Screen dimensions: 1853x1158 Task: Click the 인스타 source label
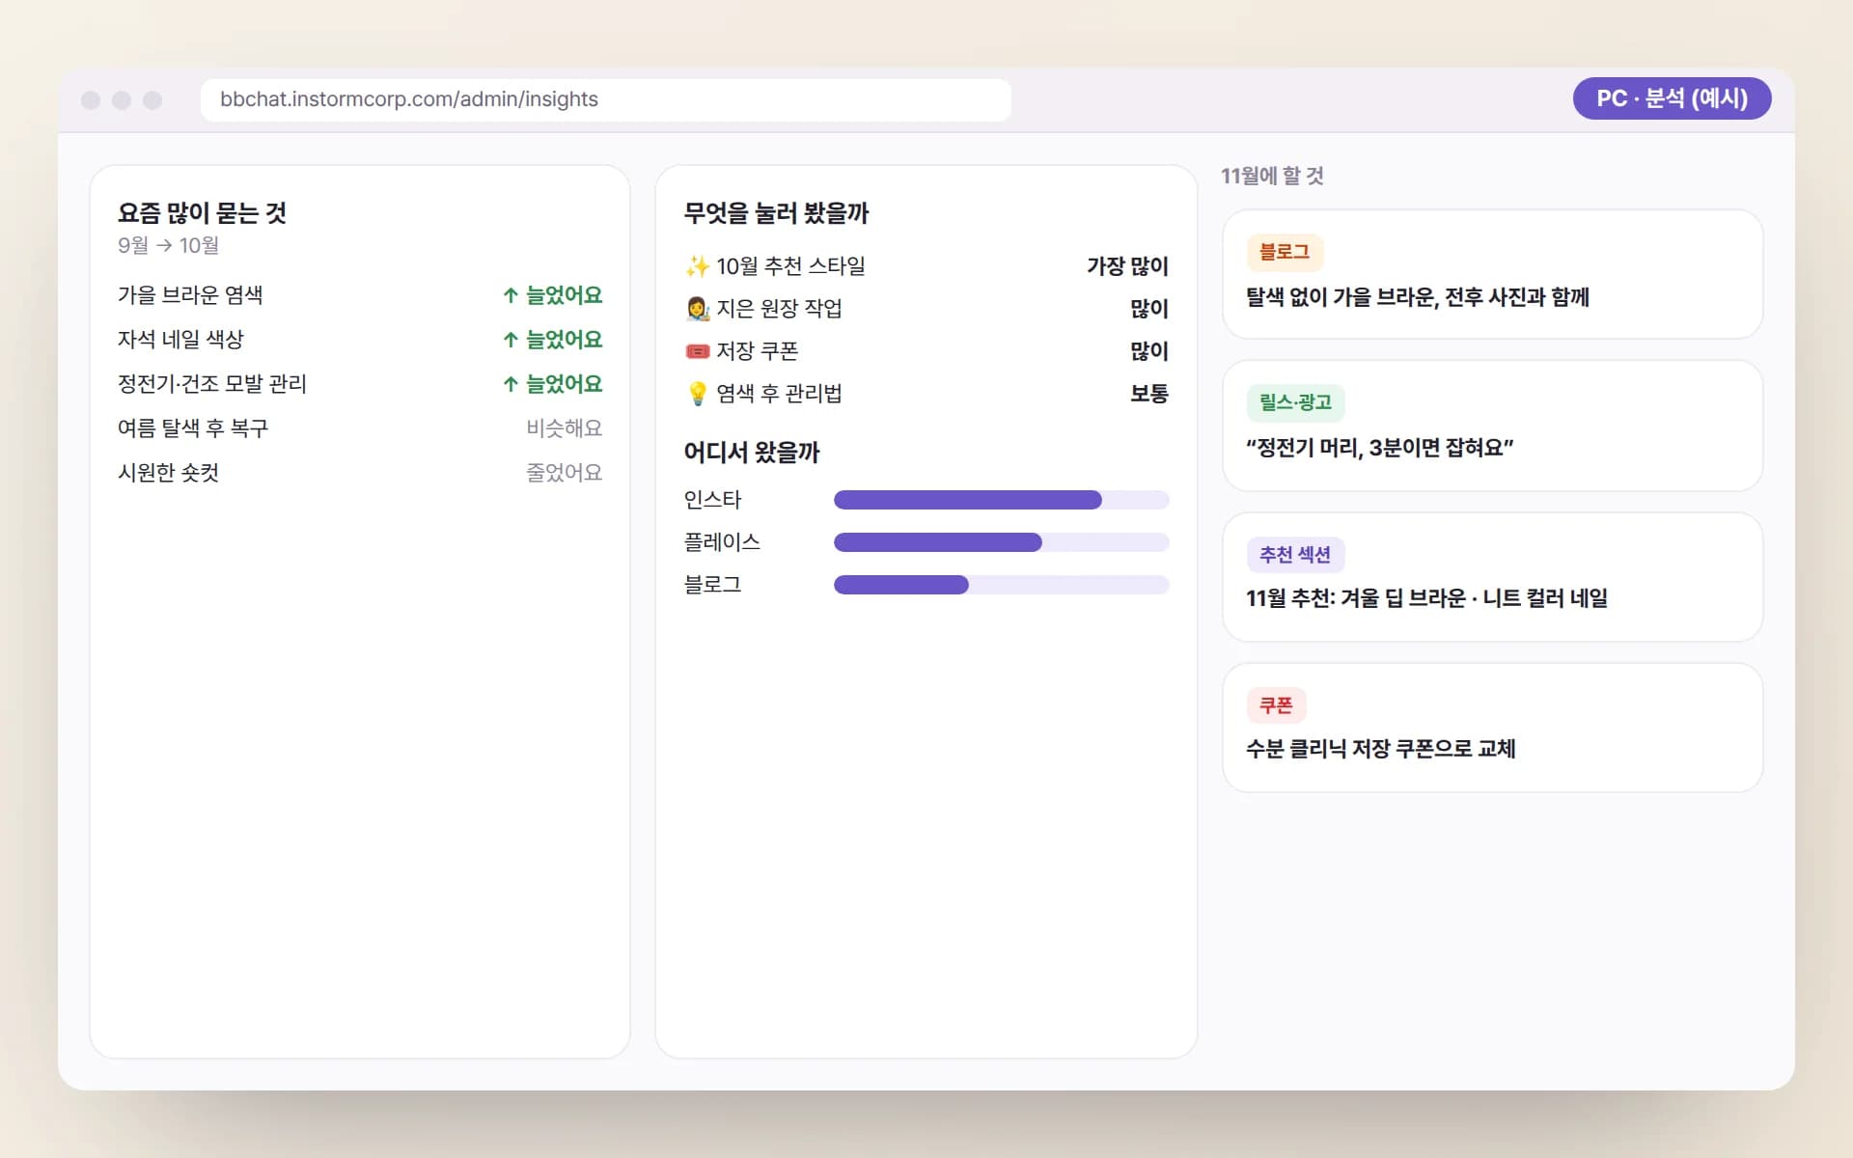[712, 500]
